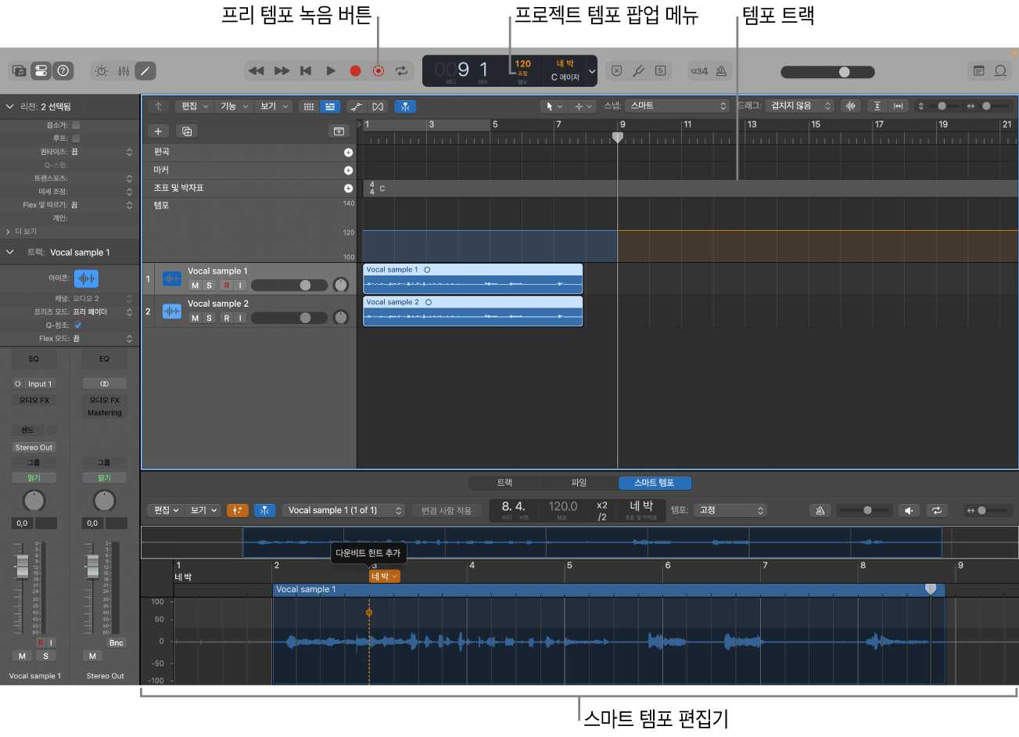Click the 변경 사항 적용 button

click(447, 511)
